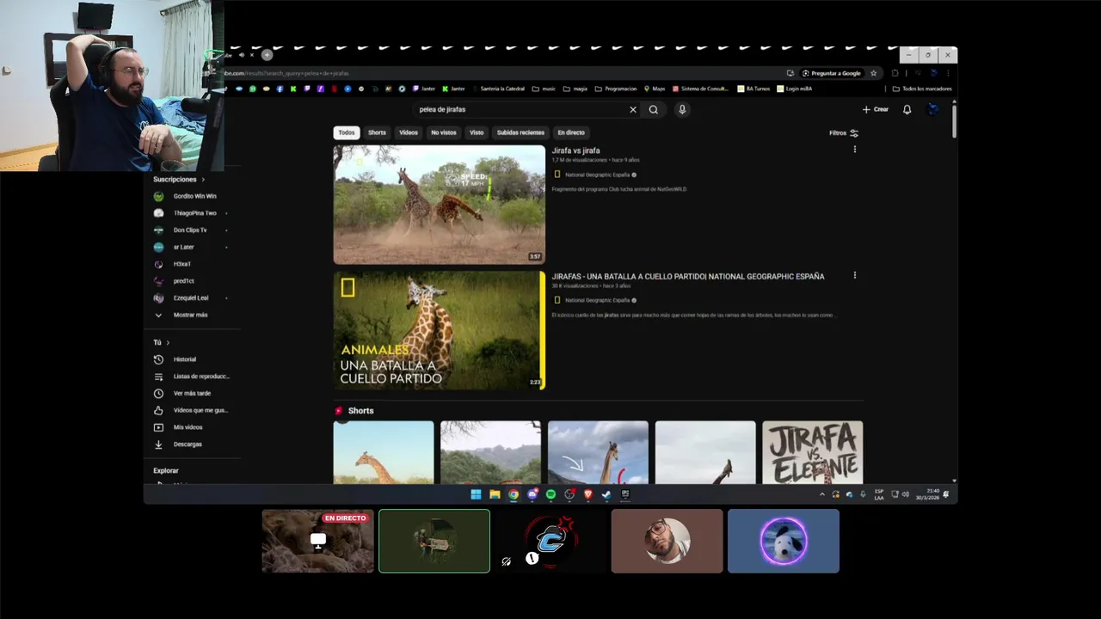Open the Maps bookmark
The width and height of the screenshot is (1101, 619).
654,89
